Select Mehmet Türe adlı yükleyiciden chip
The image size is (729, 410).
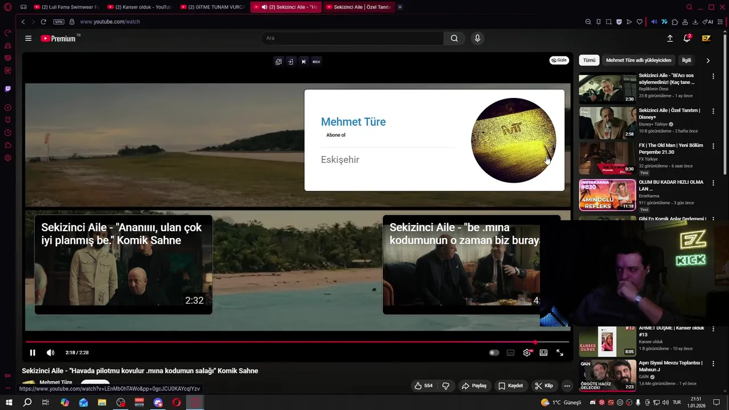pyautogui.click(x=638, y=60)
